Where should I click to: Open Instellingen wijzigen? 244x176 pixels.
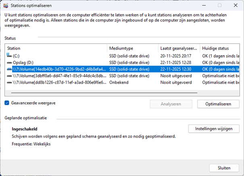click(x=214, y=128)
